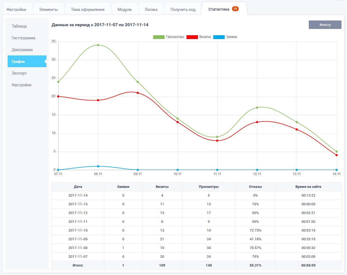Toggle the green Просмотры legend swatch
Screen dimensions: 347x275
159,37
